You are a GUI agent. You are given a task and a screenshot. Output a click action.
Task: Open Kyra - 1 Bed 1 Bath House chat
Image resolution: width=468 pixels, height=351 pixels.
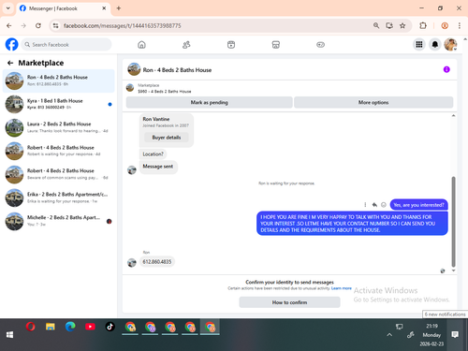59,104
